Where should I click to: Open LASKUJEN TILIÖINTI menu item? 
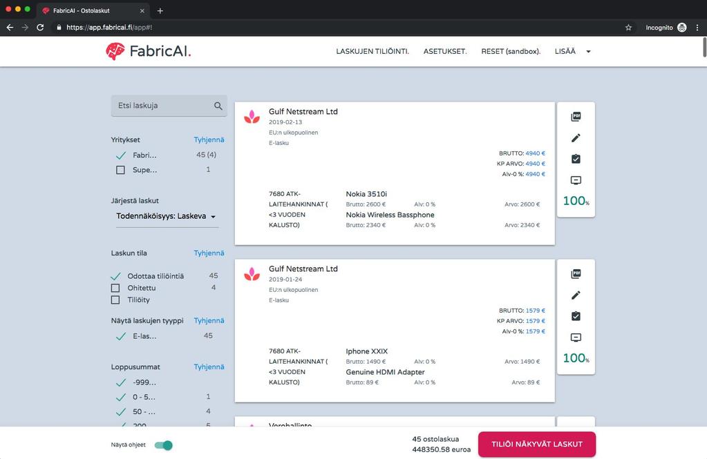click(x=373, y=51)
